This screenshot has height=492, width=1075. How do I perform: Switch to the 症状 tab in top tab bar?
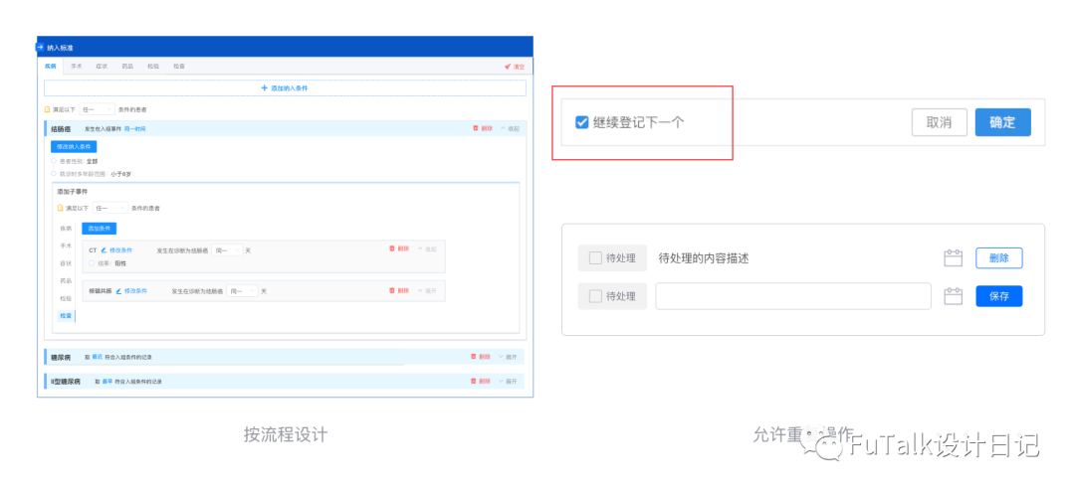(102, 67)
